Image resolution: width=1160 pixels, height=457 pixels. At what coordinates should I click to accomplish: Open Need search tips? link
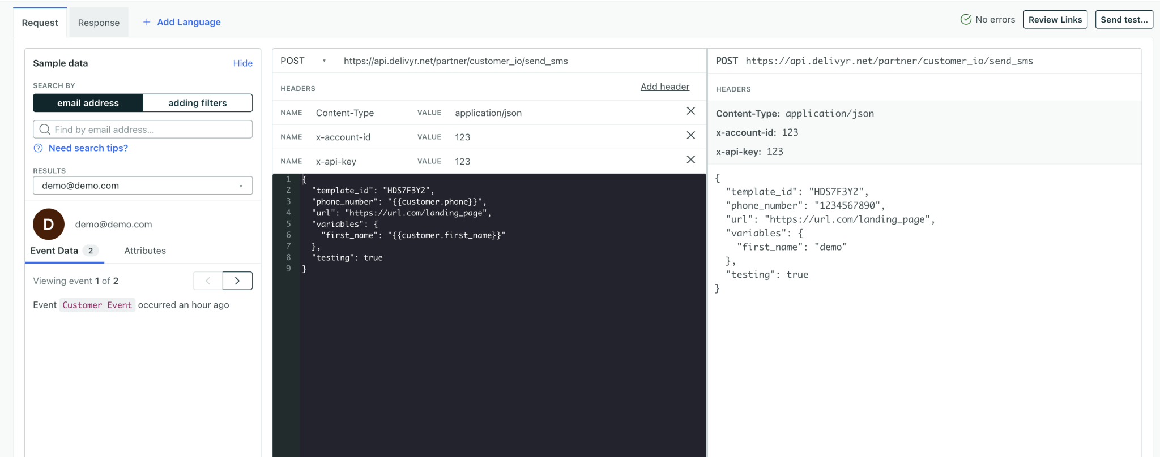click(88, 148)
